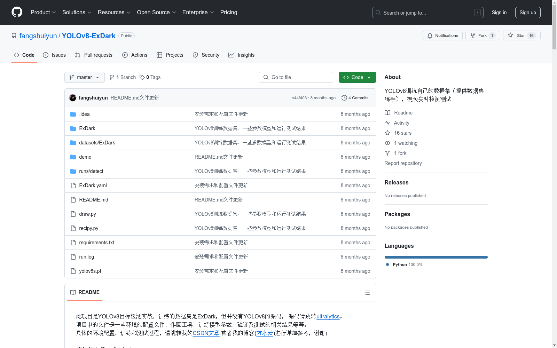Viewport: 557px width, 348px height.
Task: Click the branch icon next to 1 Branch
Action: point(112,77)
